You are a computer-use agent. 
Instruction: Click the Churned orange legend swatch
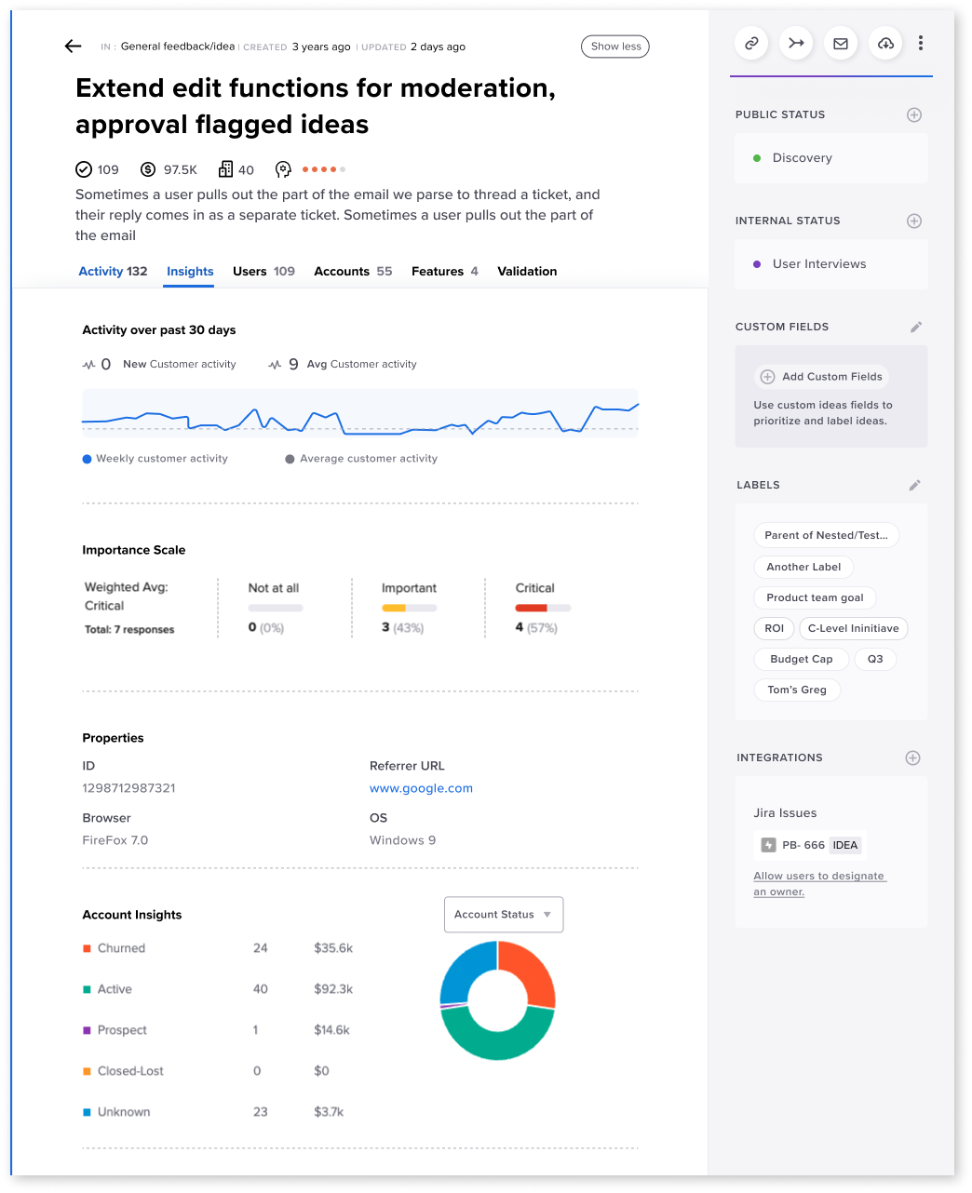tap(87, 948)
